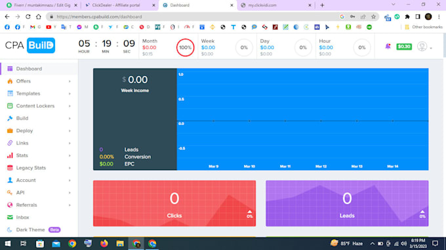This screenshot has height=250, width=446.
Task: Expand the Content Lockers submenu arrow
Action: 70,106
